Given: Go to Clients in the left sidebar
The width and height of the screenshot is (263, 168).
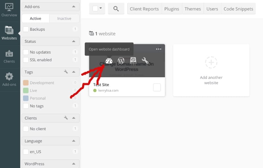Looking at the screenshot, I should (9, 57).
